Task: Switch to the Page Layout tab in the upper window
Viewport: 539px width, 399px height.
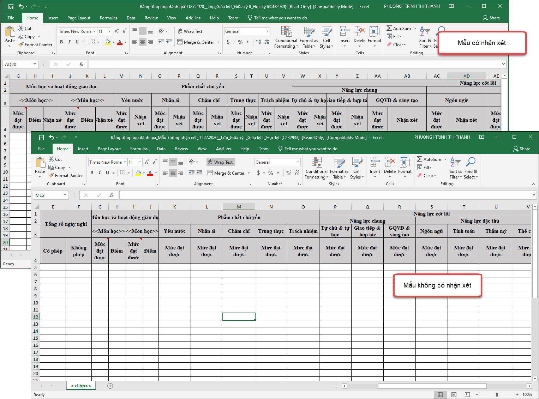Action: pos(79,18)
